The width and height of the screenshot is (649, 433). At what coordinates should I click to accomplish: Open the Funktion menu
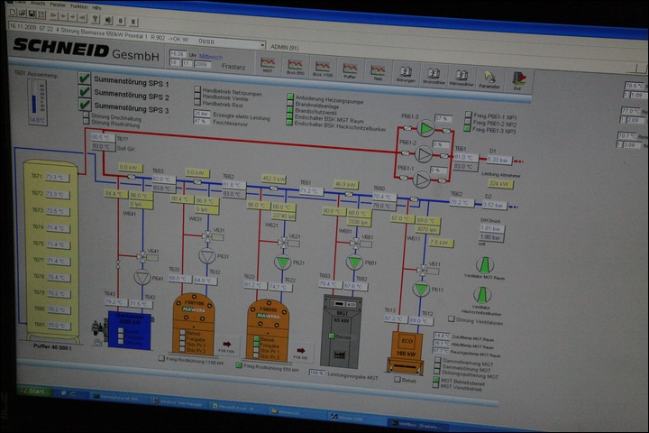(79, 5)
